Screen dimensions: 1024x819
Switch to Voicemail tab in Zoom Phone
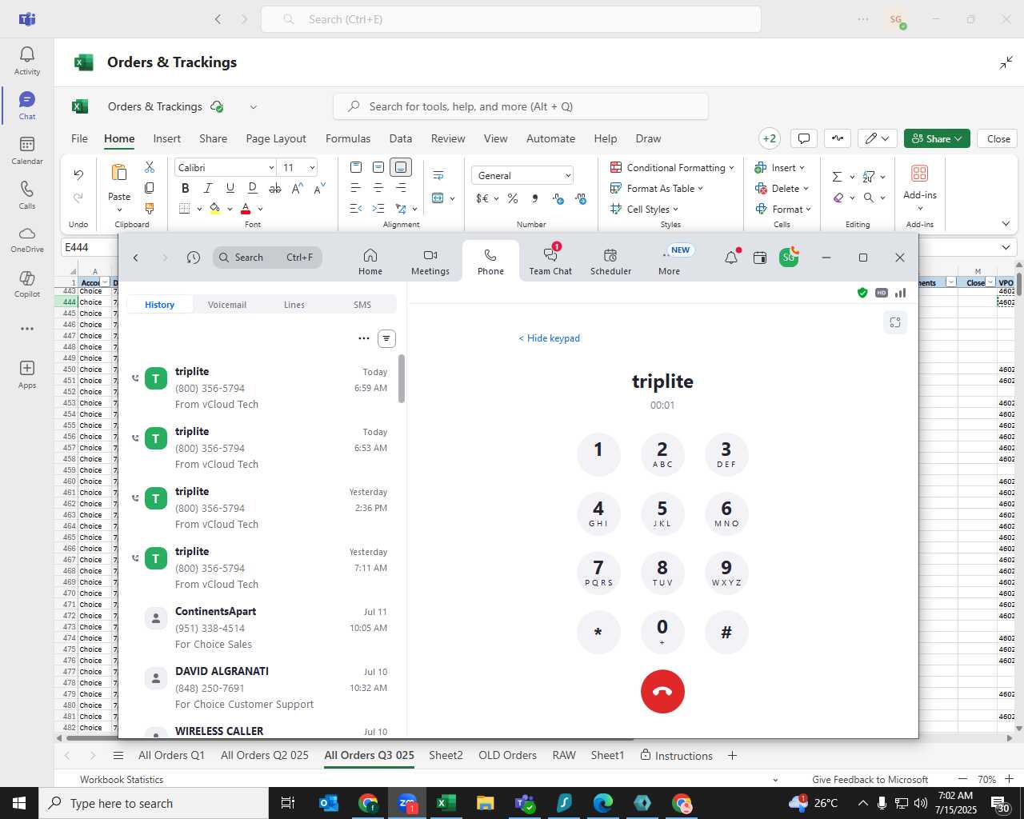coord(227,305)
